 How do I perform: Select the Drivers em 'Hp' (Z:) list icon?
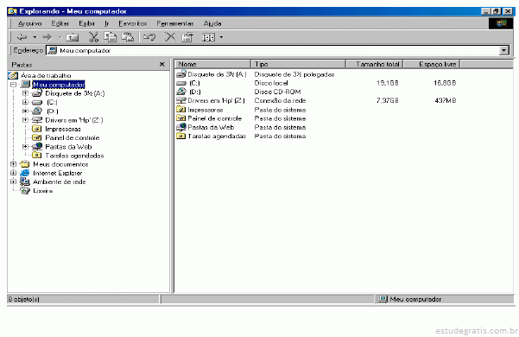(x=181, y=100)
